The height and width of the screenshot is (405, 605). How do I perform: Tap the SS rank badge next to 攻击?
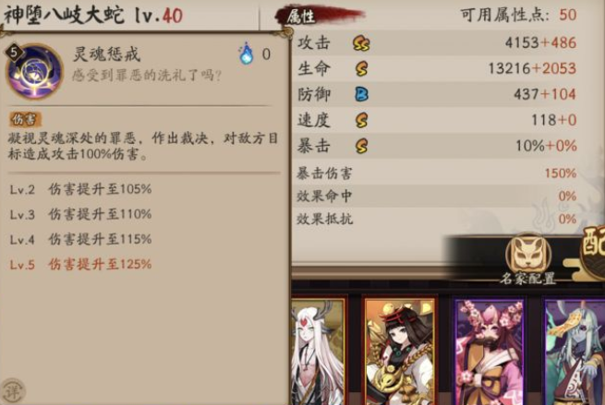tap(361, 43)
